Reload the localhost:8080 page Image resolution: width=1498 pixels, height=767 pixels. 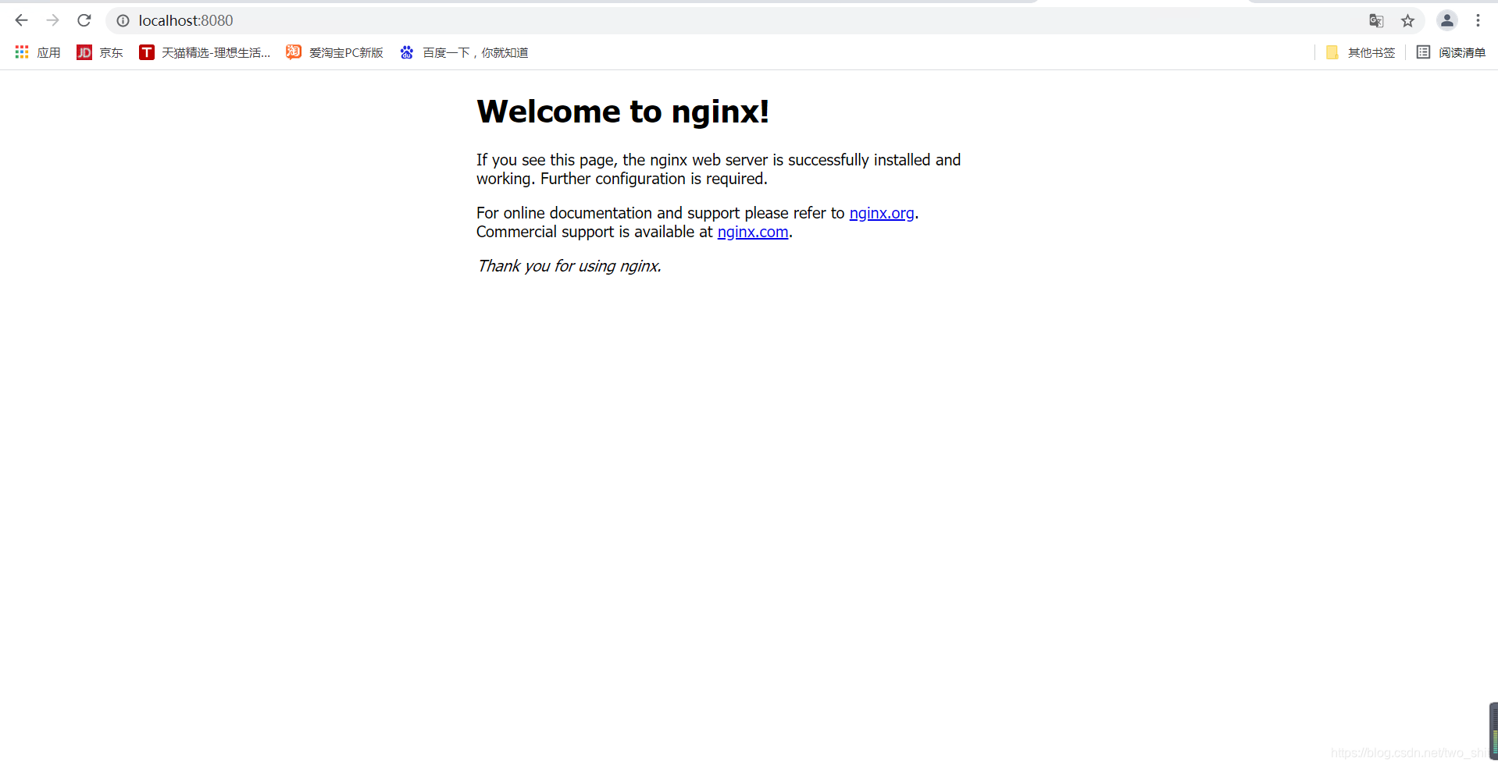click(84, 20)
